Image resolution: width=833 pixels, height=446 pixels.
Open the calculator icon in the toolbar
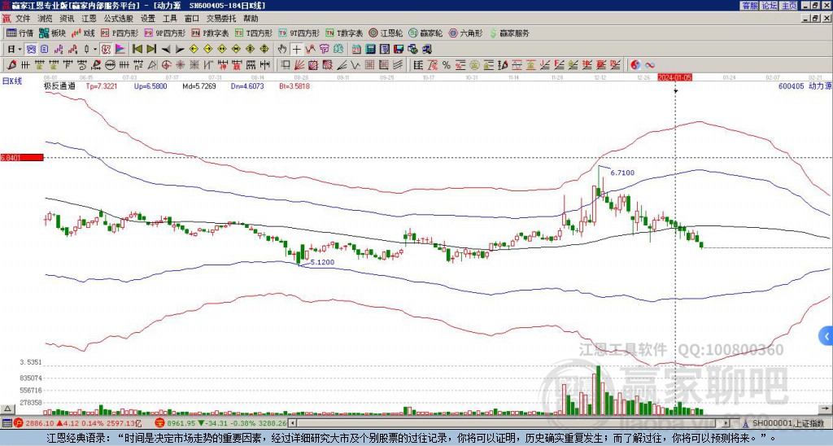371,50
